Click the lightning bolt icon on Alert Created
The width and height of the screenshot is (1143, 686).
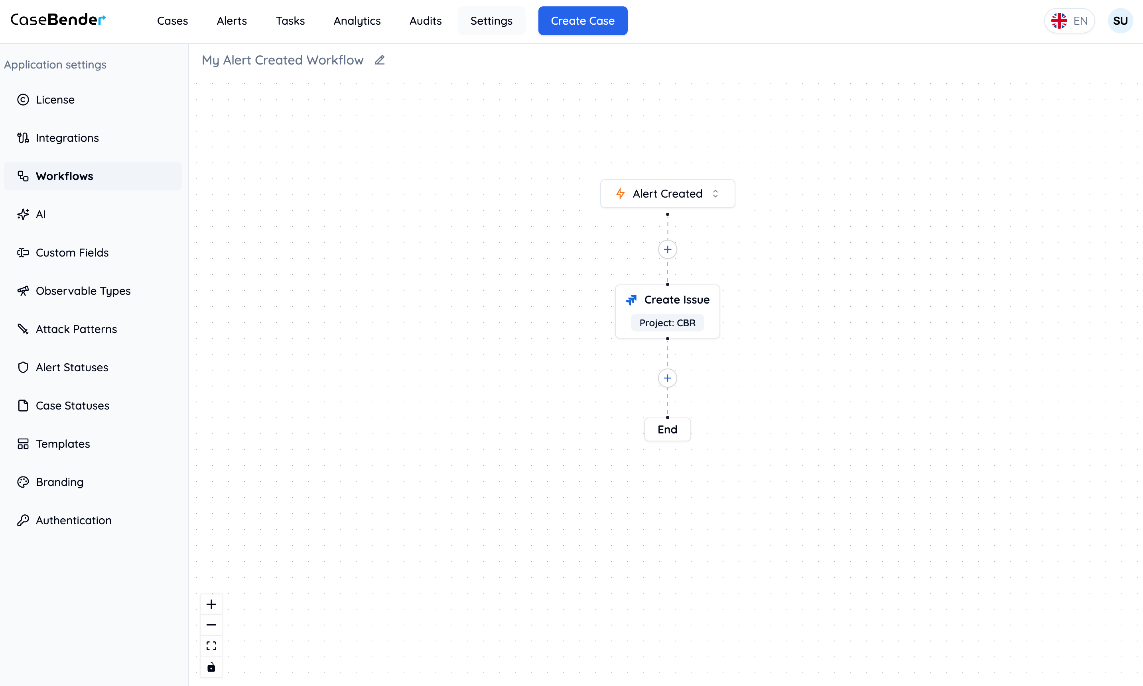(621, 193)
